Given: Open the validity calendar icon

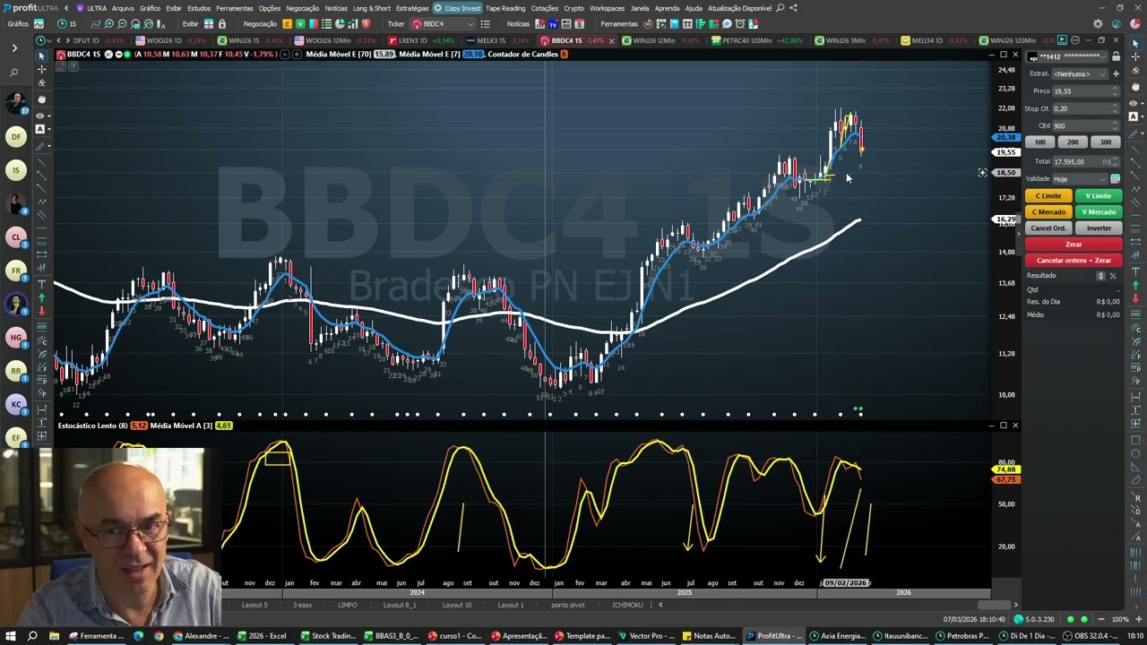Looking at the screenshot, I should point(1115,178).
